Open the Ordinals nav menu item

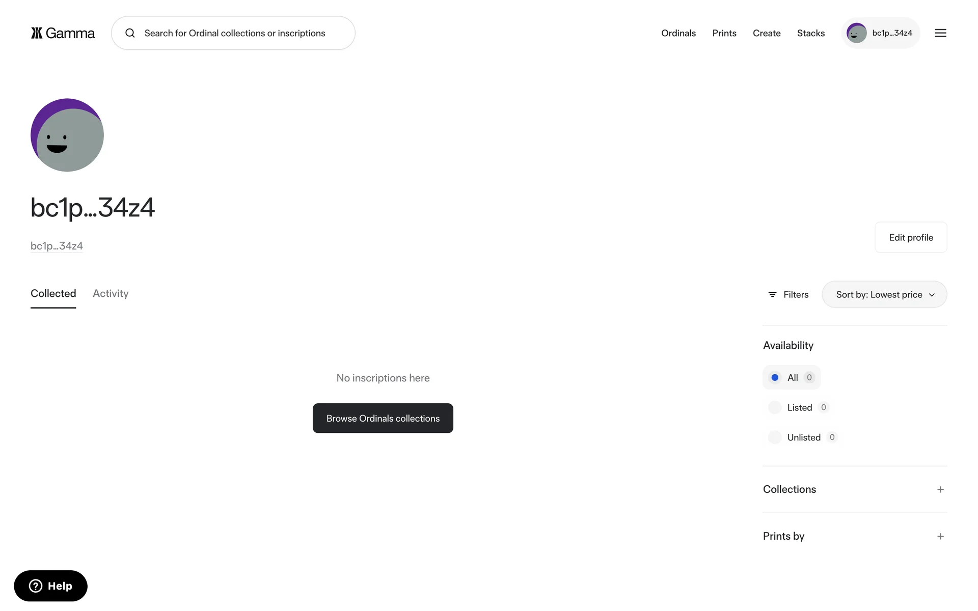pos(678,33)
